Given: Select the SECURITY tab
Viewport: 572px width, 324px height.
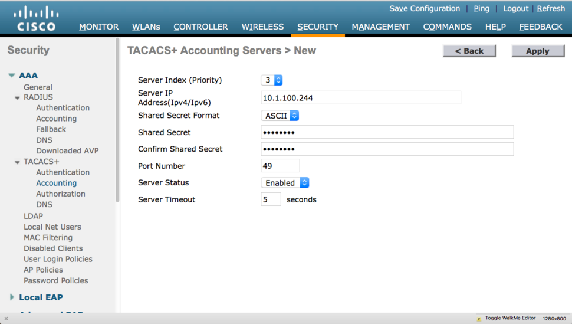Looking at the screenshot, I should pos(318,27).
